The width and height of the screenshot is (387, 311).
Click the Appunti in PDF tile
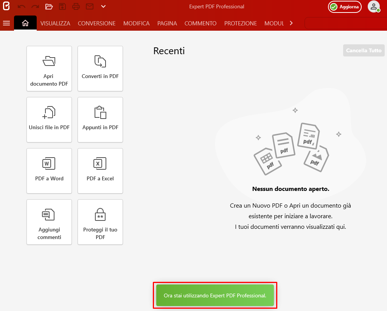100,120
